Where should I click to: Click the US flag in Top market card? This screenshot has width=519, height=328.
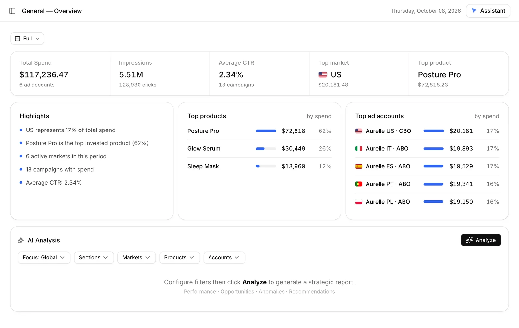click(x=323, y=75)
